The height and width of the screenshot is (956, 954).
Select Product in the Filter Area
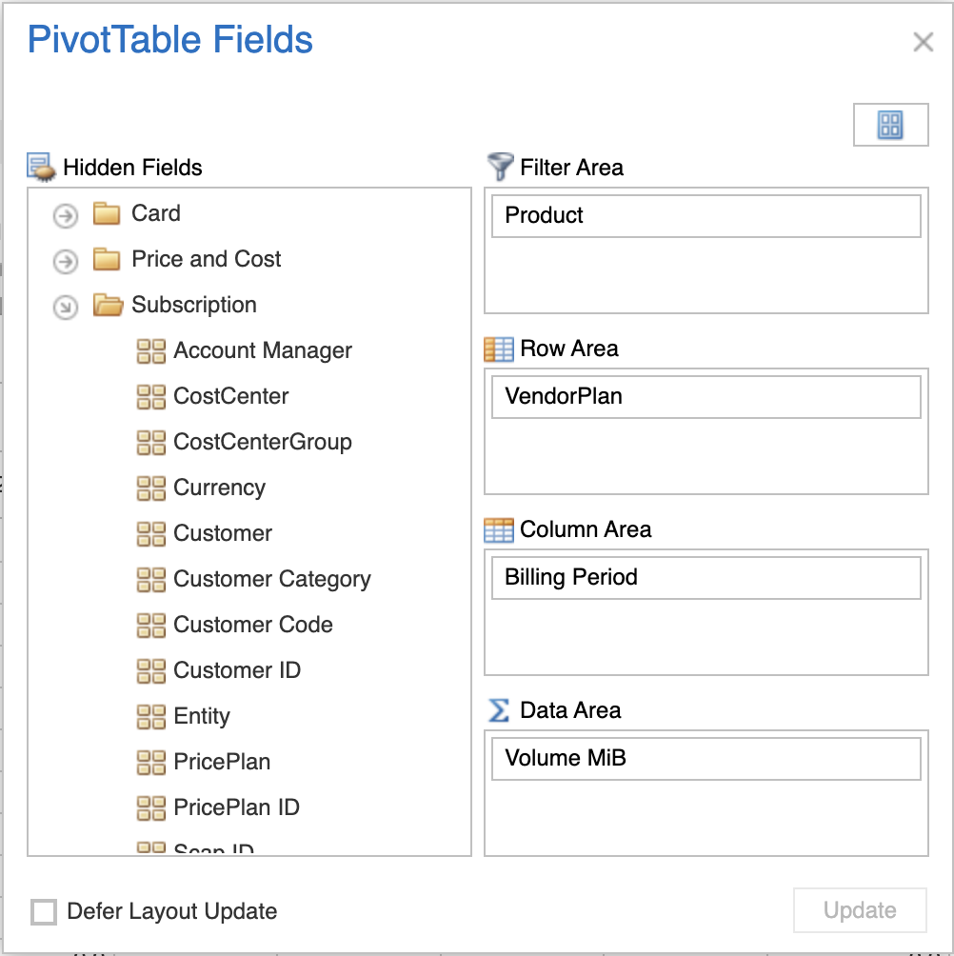[x=706, y=216]
